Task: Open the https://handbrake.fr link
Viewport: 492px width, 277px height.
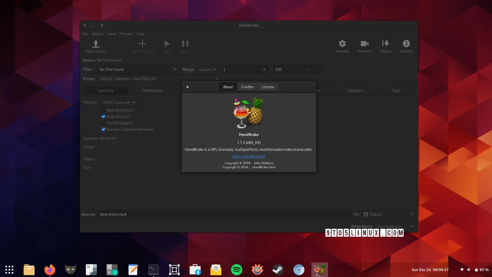Action: point(249,156)
